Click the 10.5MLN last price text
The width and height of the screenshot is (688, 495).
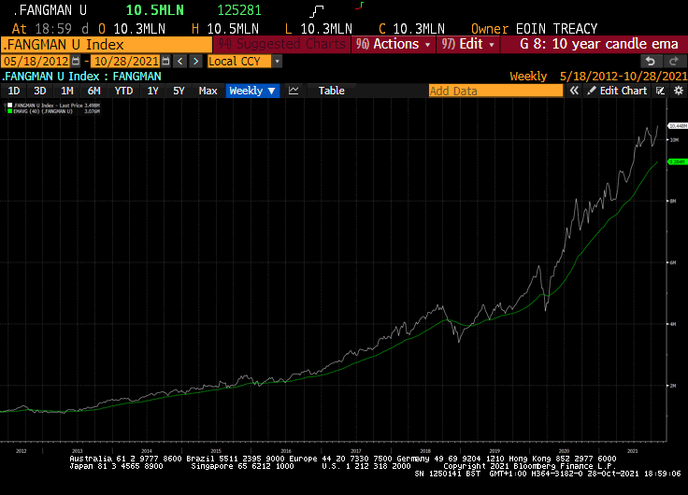(x=155, y=10)
